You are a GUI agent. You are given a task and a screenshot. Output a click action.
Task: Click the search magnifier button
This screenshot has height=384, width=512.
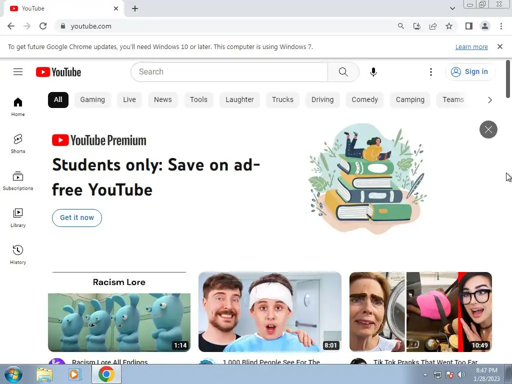(343, 72)
